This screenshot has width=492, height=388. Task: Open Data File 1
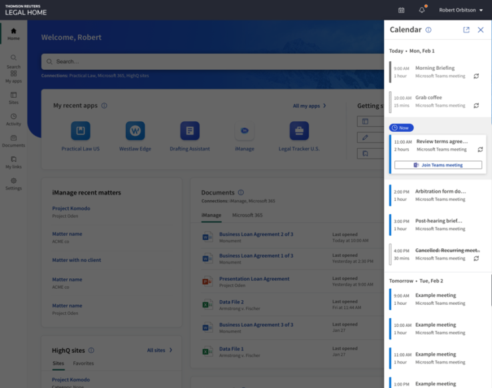231,349
